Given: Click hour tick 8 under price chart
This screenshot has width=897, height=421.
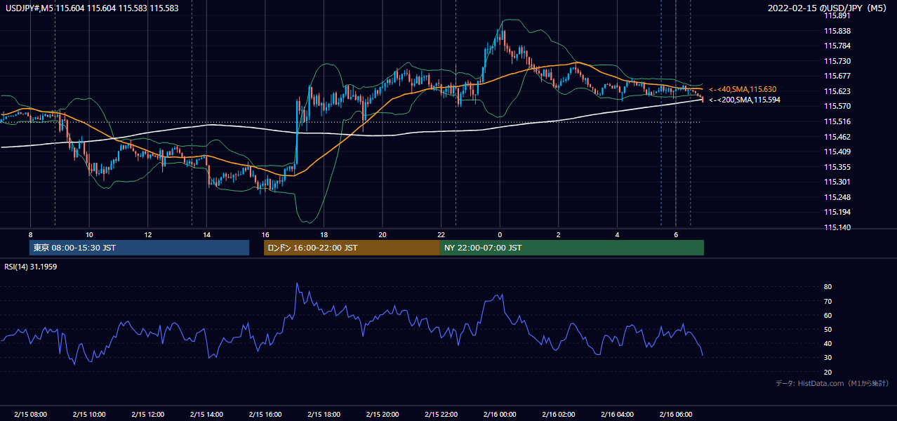Looking at the screenshot, I should click(30, 234).
